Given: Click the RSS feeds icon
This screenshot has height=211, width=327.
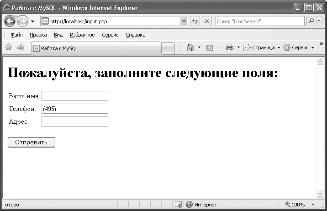Looking at the screenshot, I should pyautogui.click(x=210, y=48).
